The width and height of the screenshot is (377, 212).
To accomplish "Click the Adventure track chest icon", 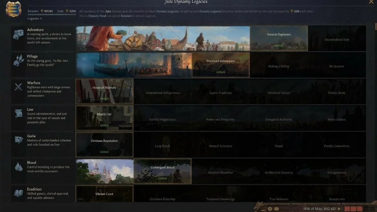I will pos(19,35).
